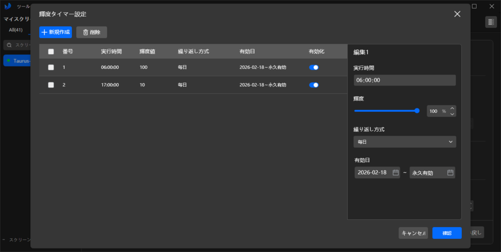Click the 輝度 slider handle
This screenshot has height=252, width=501.
[x=417, y=111]
